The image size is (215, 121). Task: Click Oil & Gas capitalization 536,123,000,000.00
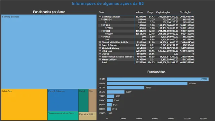[x=168, y=51]
